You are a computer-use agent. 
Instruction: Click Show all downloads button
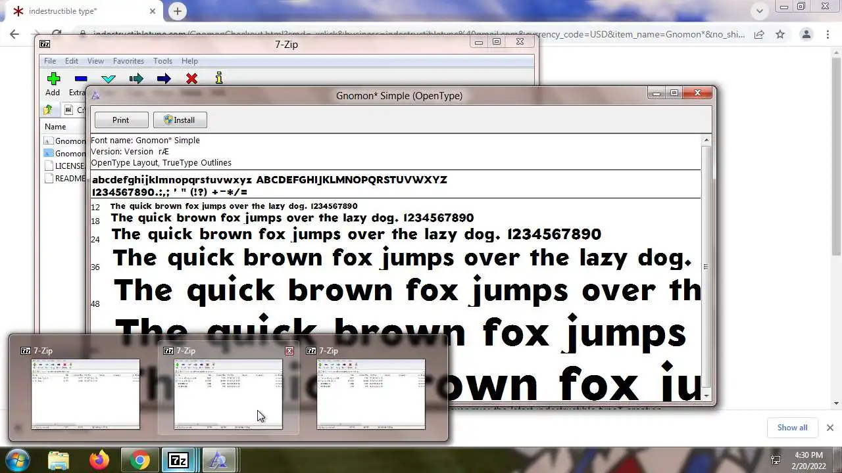tap(792, 427)
